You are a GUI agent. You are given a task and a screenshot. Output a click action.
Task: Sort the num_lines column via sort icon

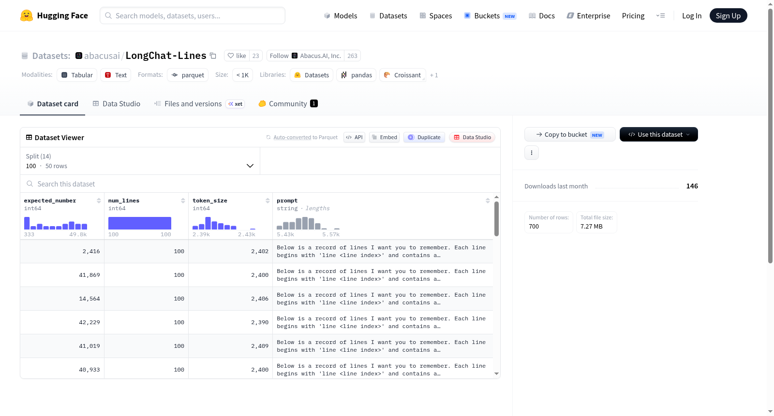click(183, 201)
